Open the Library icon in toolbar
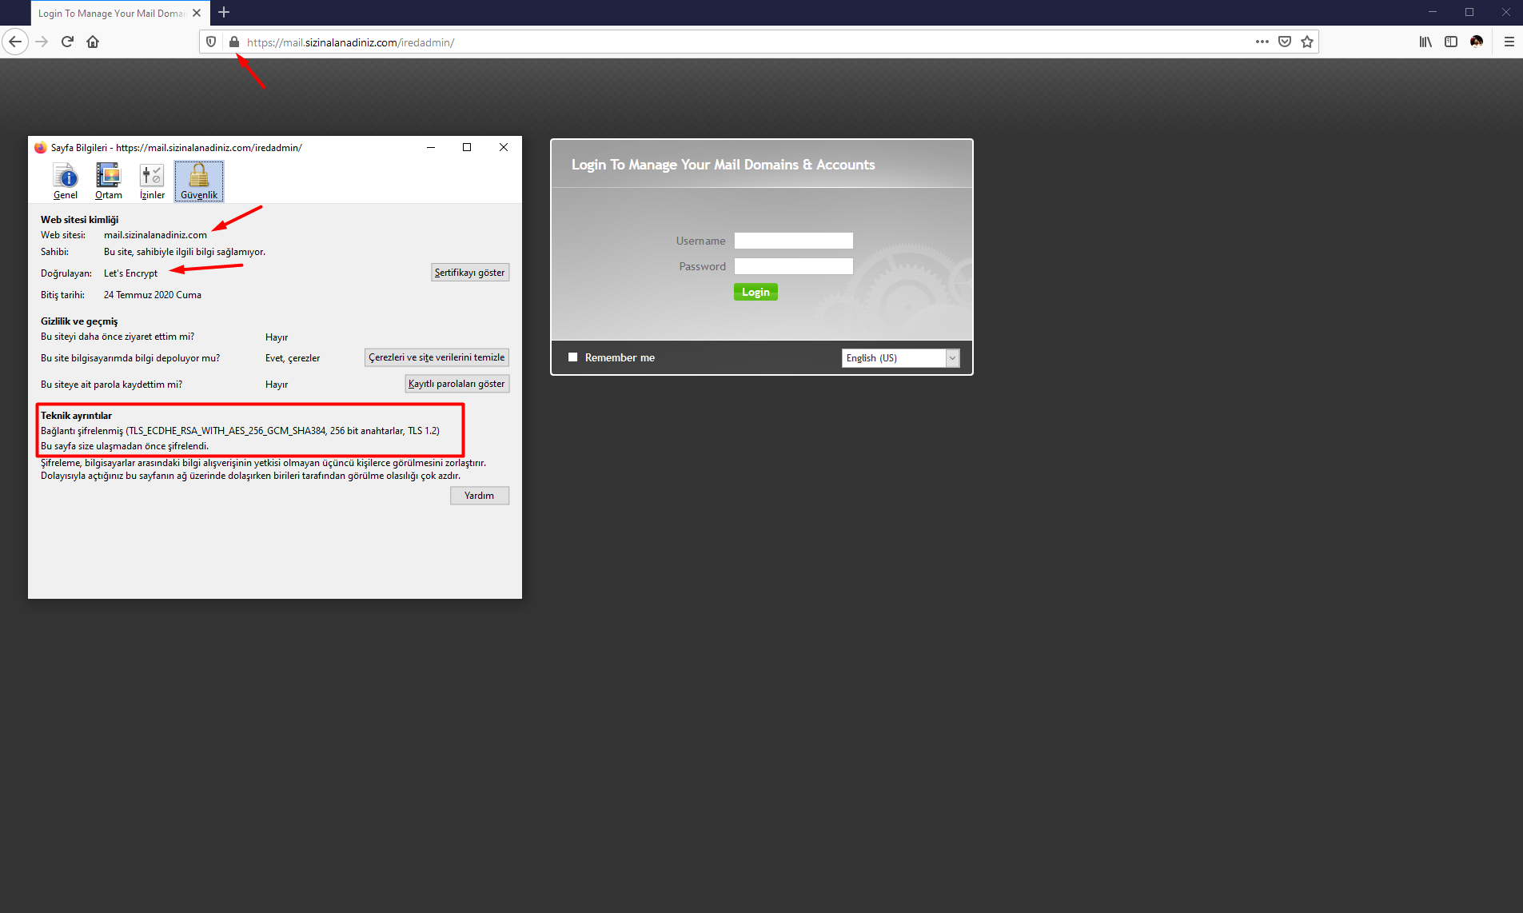This screenshot has height=913, width=1523. (x=1425, y=42)
